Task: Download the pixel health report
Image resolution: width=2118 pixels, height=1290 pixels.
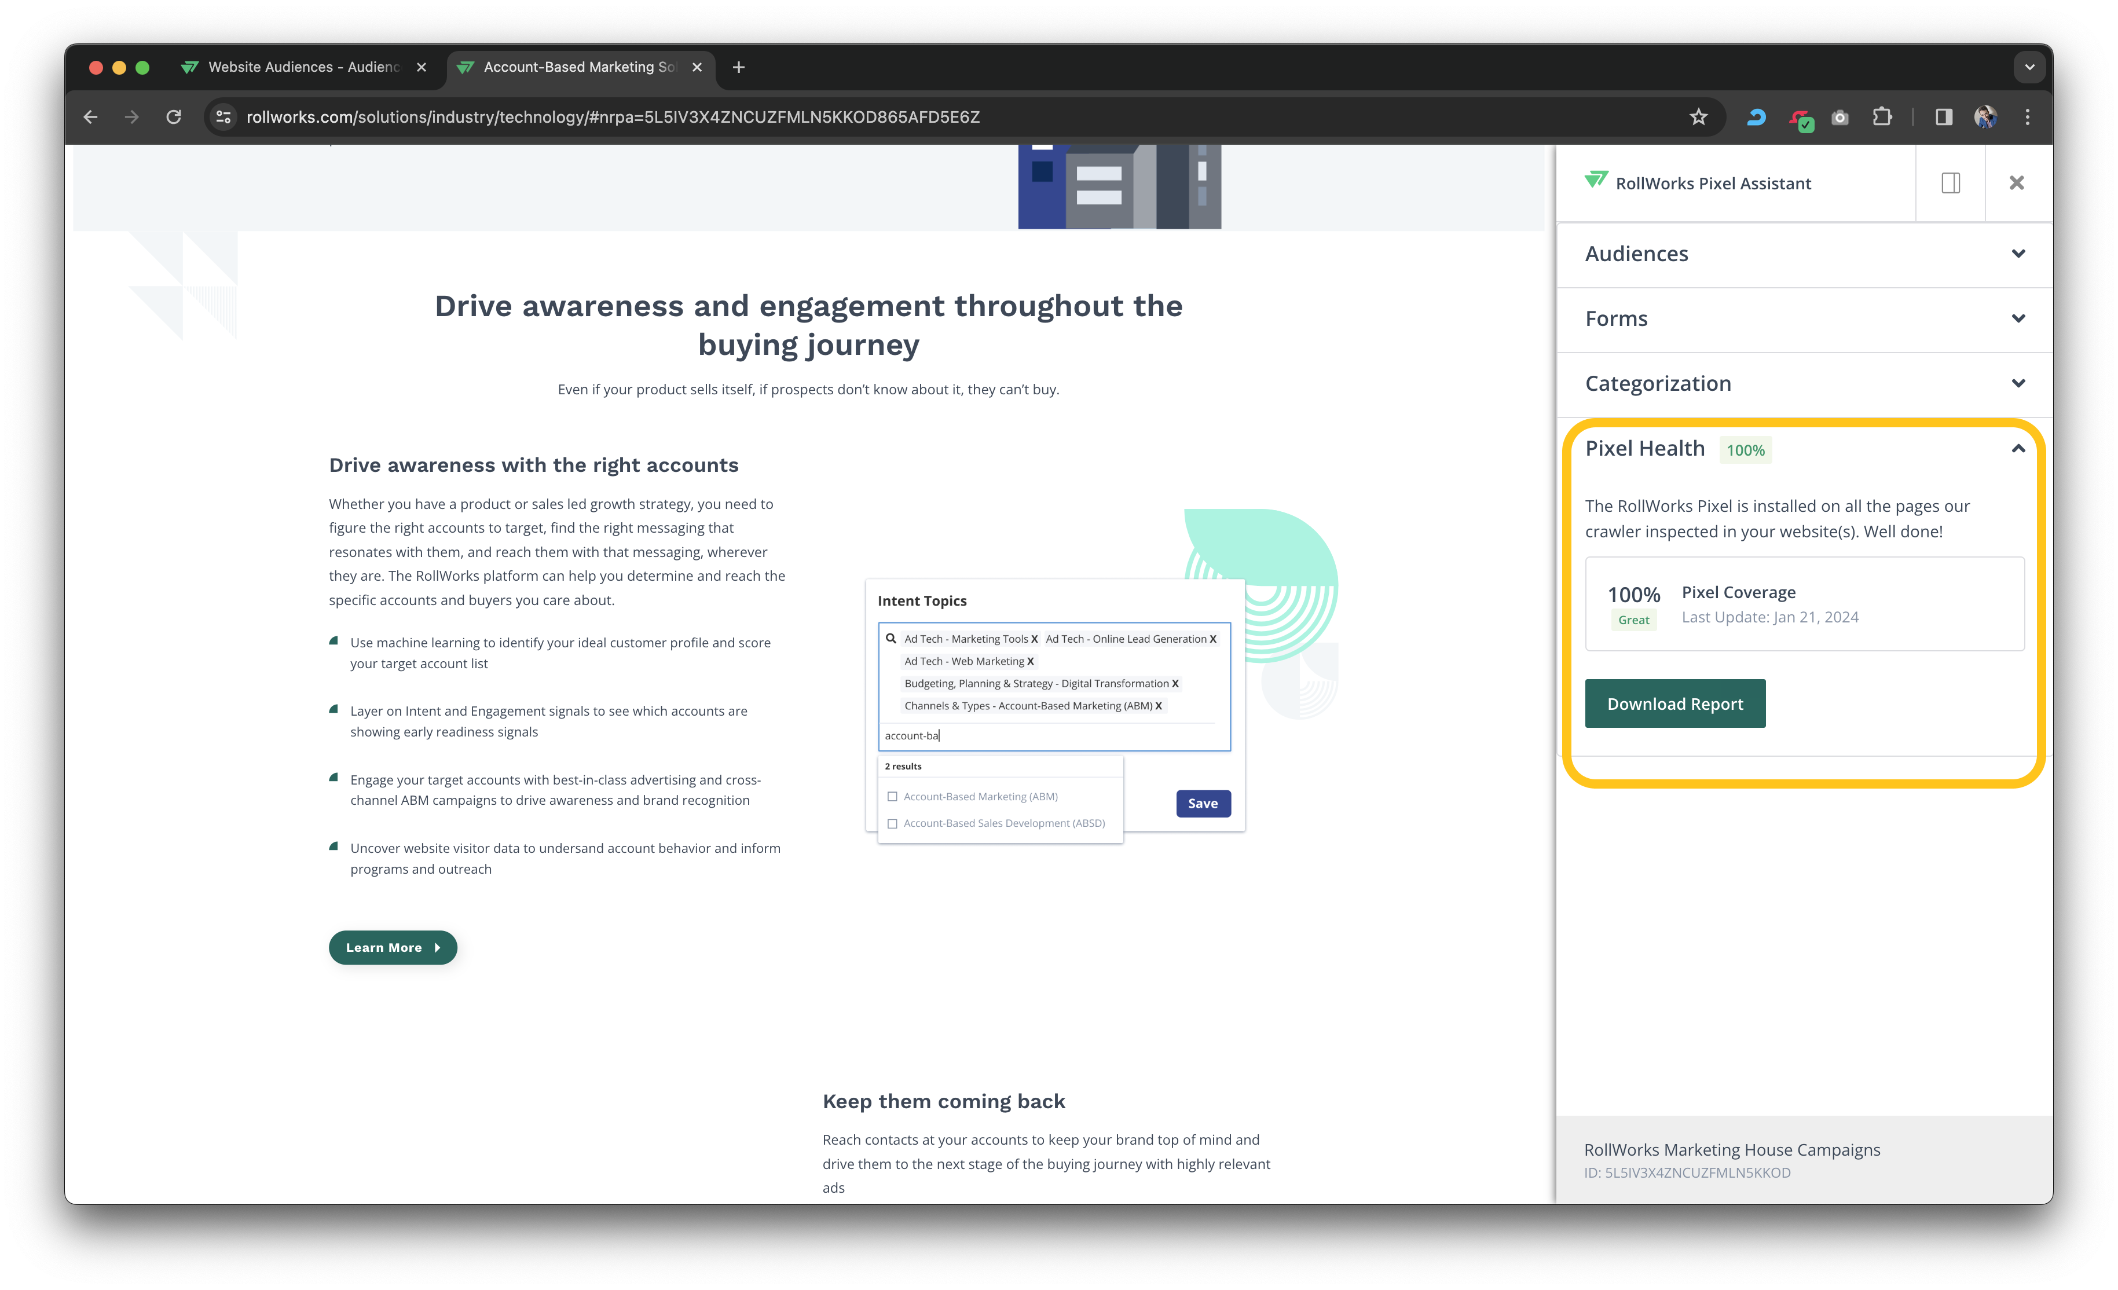Action: (x=1674, y=703)
